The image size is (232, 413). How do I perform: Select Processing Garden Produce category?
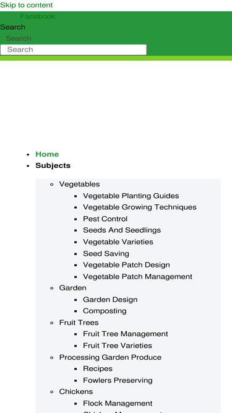point(110,357)
